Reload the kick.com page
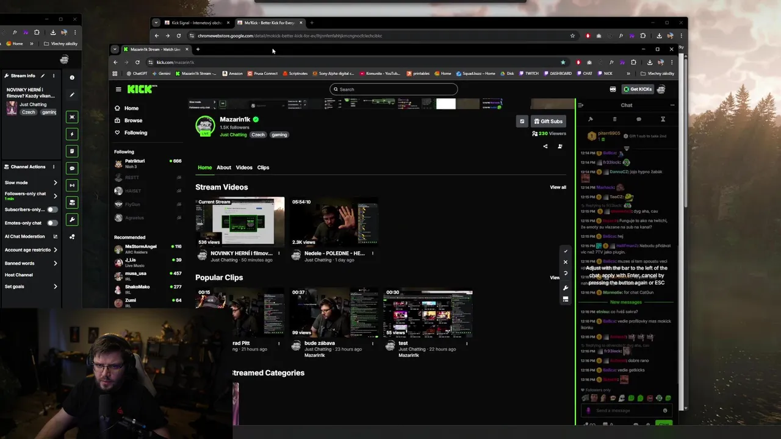Image resolution: width=781 pixels, height=439 pixels. pyautogui.click(x=137, y=62)
